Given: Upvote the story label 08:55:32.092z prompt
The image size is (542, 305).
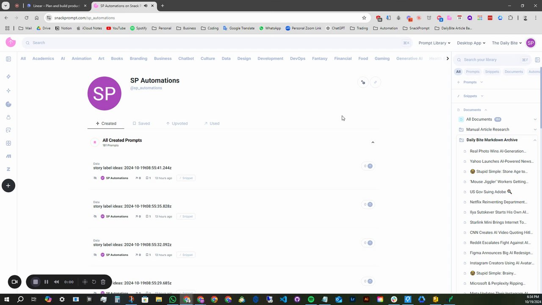Looking at the screenshot, I should click(x=368, y=243).
